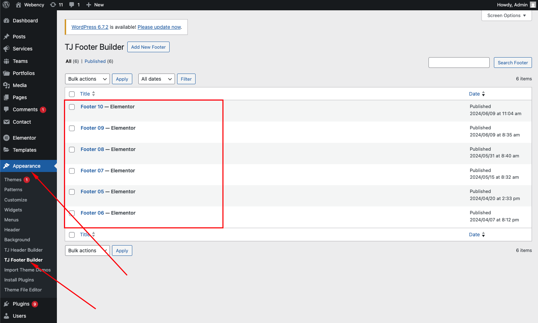This screenshot has height=323, width=538.
Task: Click the admin user avatar icon
Action: [533, 5]
